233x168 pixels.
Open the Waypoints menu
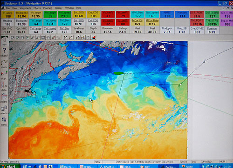[x=25, y=8]
